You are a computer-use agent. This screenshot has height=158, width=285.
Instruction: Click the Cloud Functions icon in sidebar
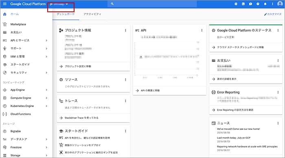[x=5, y=114]
